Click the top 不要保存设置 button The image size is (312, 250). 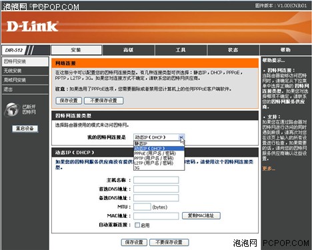pyautogui.click(x=103, y=101)
